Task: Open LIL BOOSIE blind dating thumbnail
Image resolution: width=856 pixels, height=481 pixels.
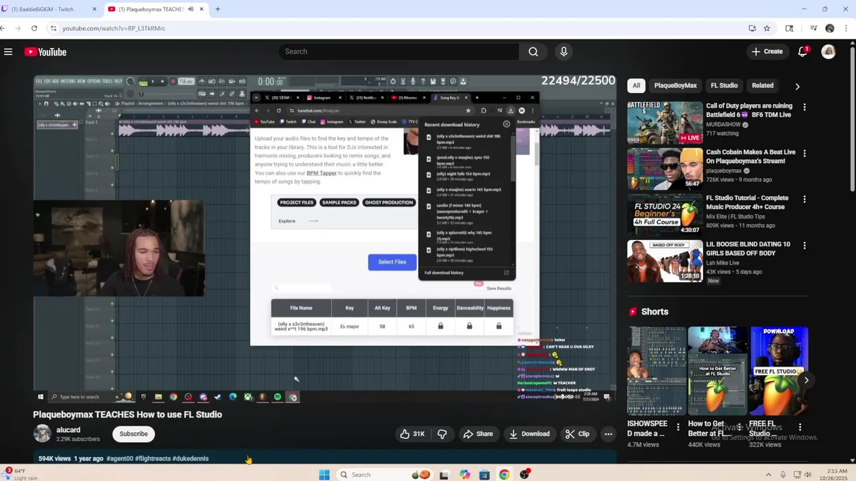Action: tap(665, 261)
